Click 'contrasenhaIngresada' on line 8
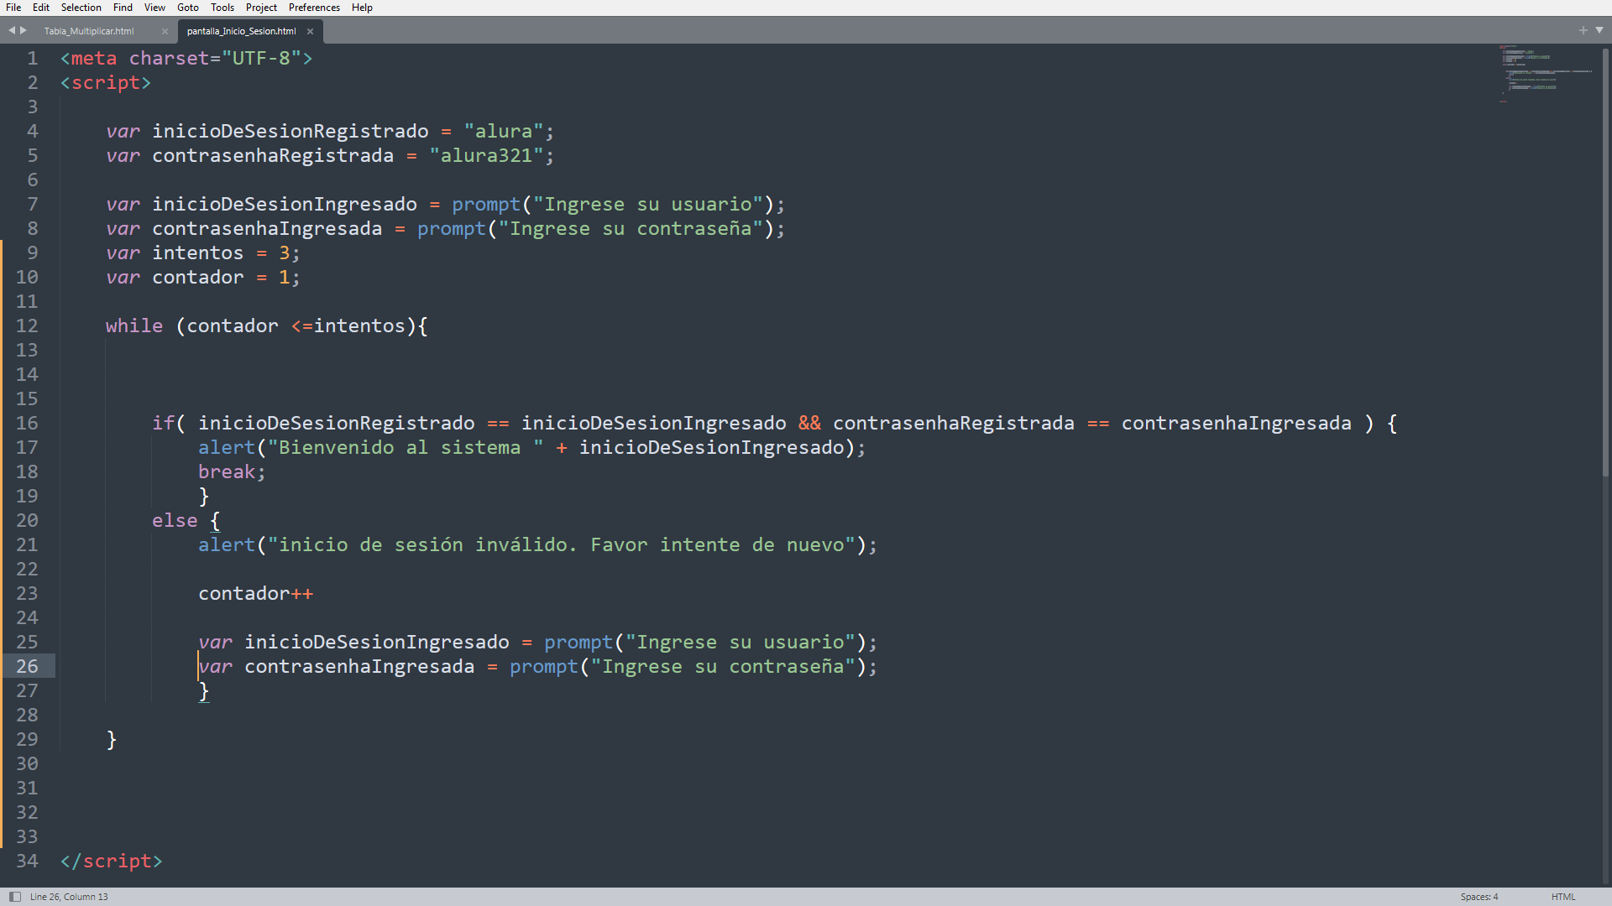Screen dimensions: 1612x906 [x=267, y=228]
